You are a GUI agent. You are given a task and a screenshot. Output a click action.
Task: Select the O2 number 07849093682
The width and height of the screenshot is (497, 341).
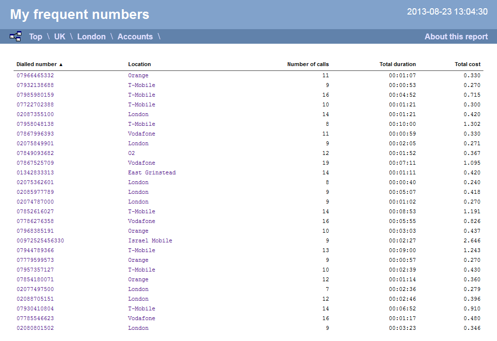point(35,153)
